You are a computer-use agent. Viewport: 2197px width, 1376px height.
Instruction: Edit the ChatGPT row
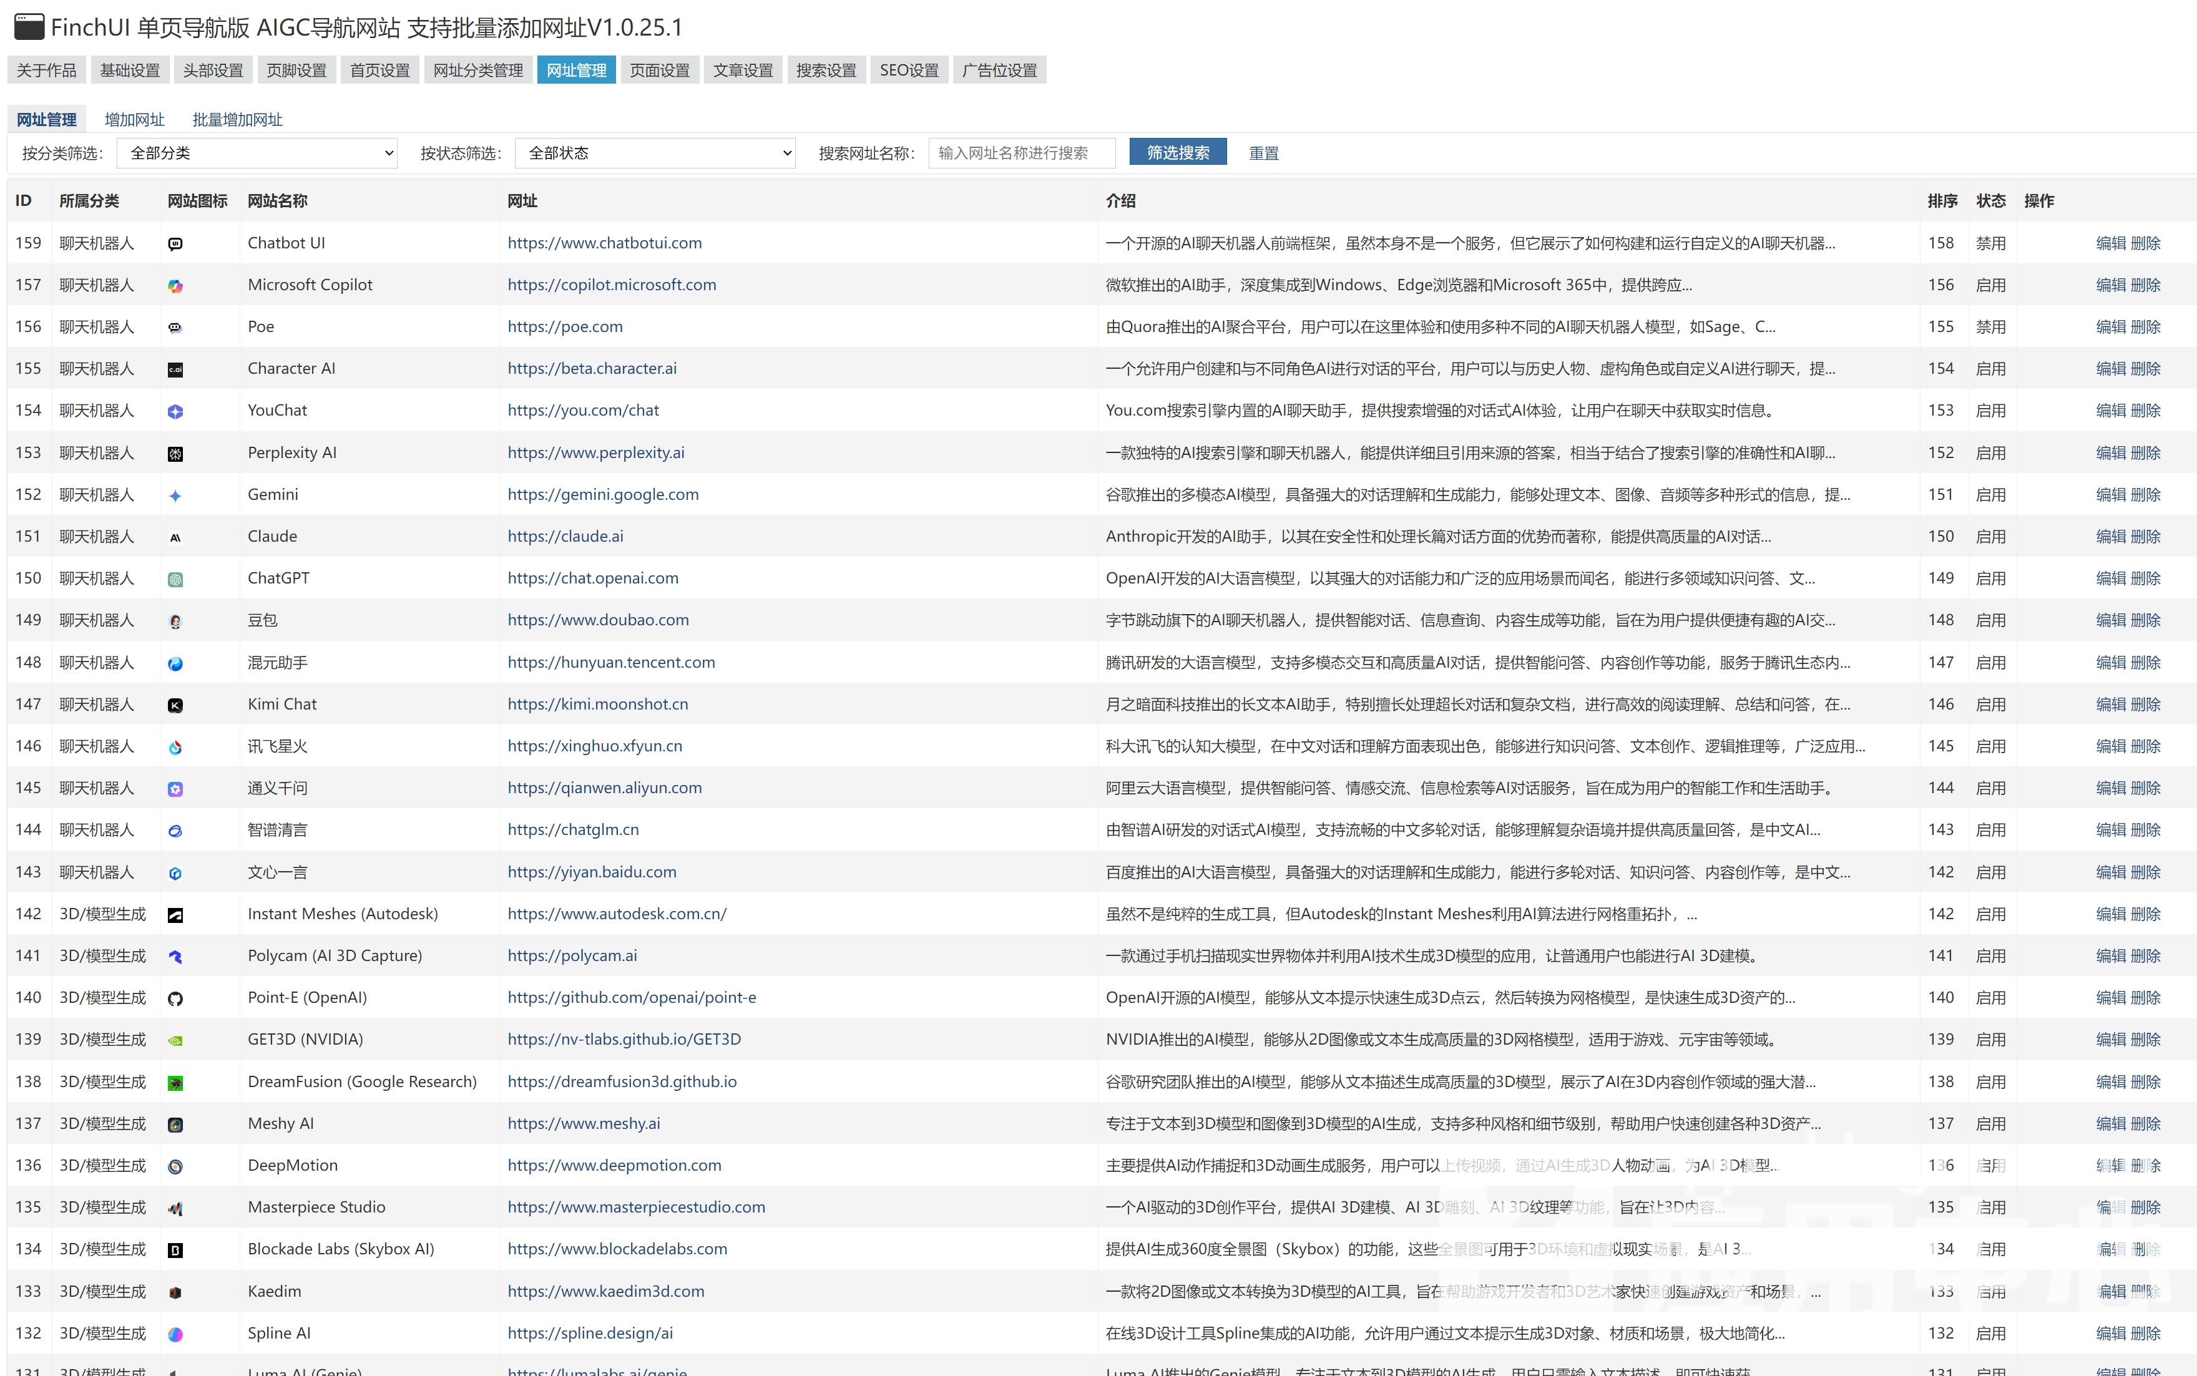(x=2110, y=578)
